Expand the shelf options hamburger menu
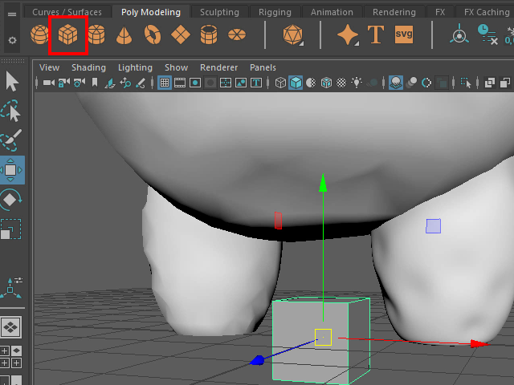The image size is (514, 385). [x=12, y=14]
